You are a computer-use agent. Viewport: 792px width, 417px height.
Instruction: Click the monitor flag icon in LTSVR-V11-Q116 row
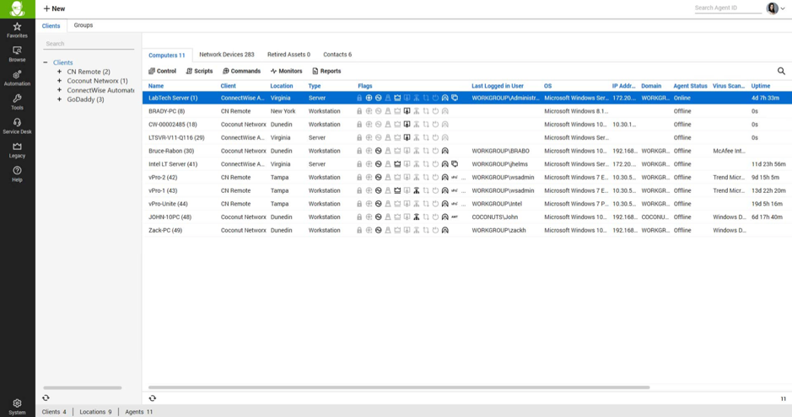(x=407, y=137)
